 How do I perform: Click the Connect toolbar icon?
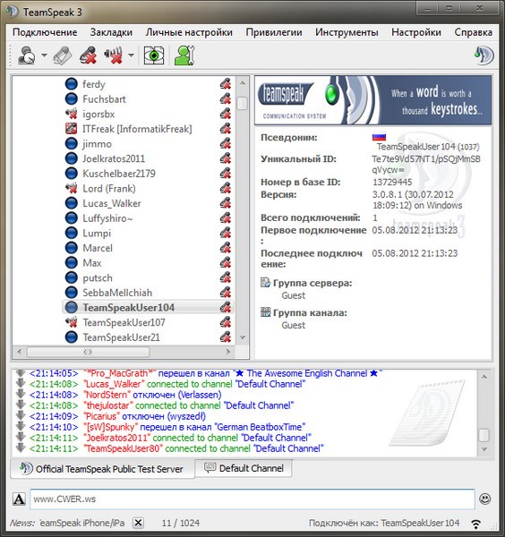26,55
